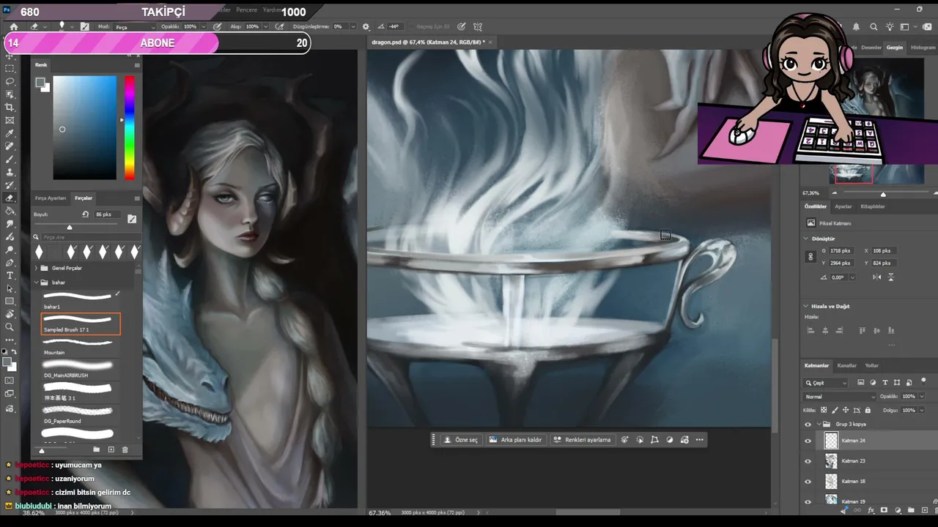938x527 pixels.
Task: Flip vertically in Properties panel
Action: (x=891, y=277)
